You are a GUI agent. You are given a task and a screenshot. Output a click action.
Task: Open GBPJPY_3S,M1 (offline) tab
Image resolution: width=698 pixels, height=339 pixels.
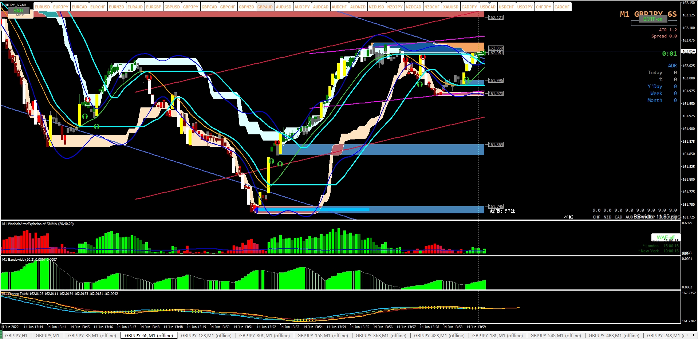(92, 335)
